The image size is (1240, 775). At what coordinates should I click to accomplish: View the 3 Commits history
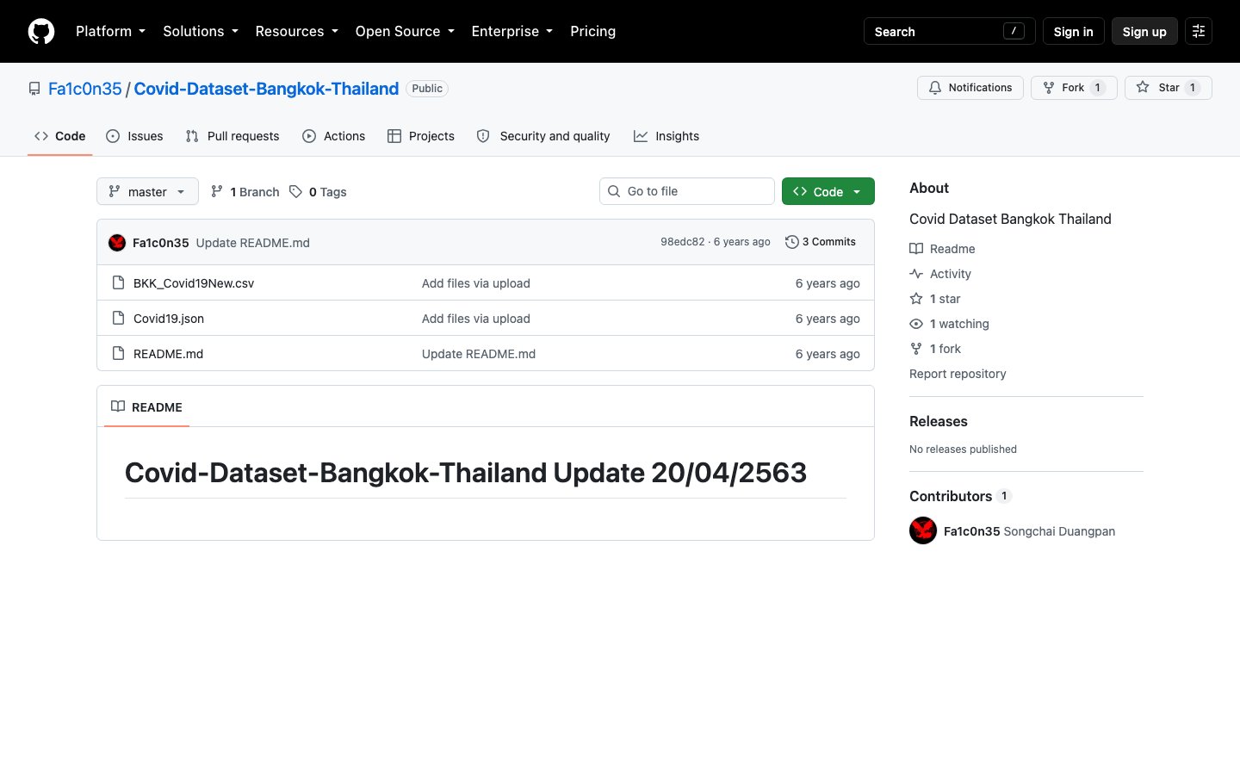(821, 242)
